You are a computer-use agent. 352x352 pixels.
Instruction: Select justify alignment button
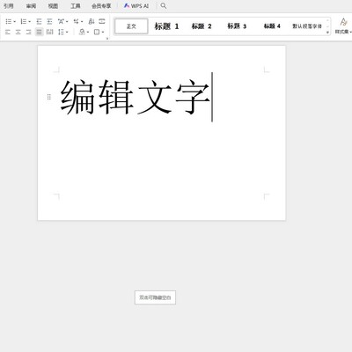click(x=39, y=32)
